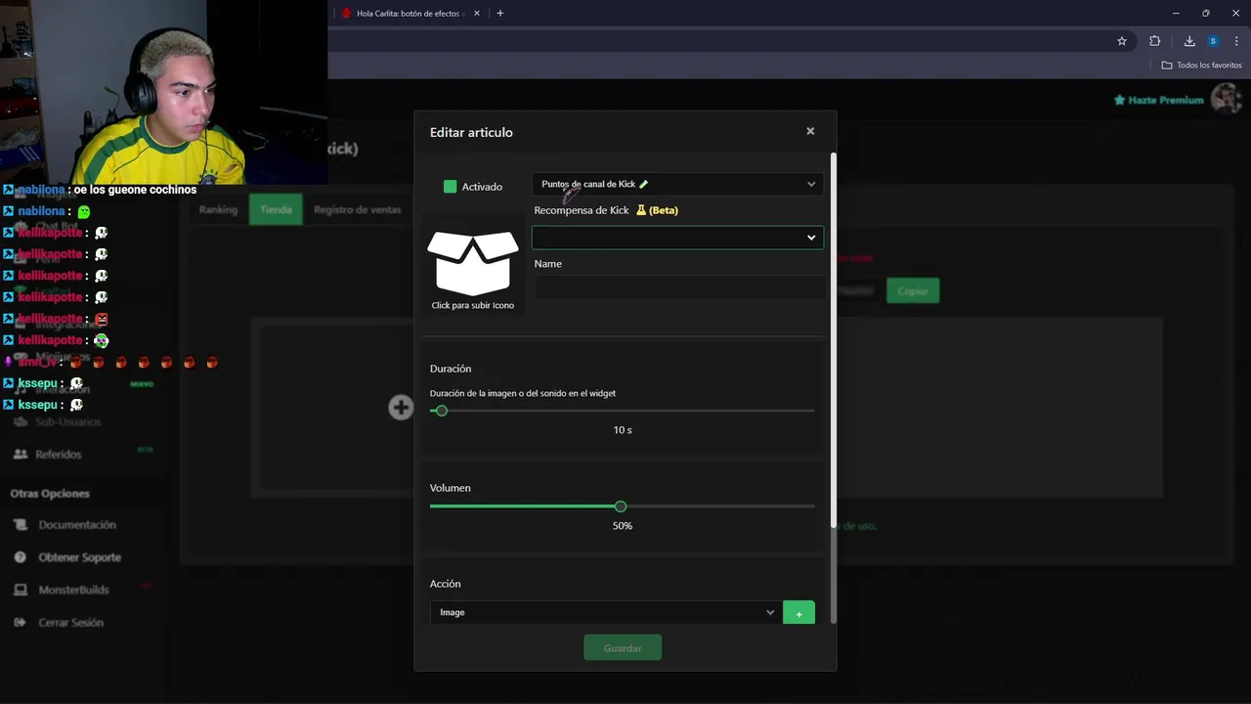The height and width of the screenshot is (704, 1251).
Task: Open the Registro de ventas tab
Action: [357, 209]
